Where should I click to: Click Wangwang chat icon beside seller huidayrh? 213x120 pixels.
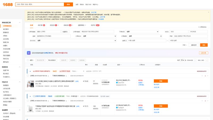117,108
